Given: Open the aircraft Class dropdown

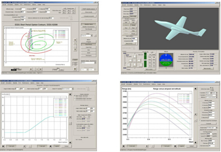Looking at the screenshot, I should click(x=87, y=36).
